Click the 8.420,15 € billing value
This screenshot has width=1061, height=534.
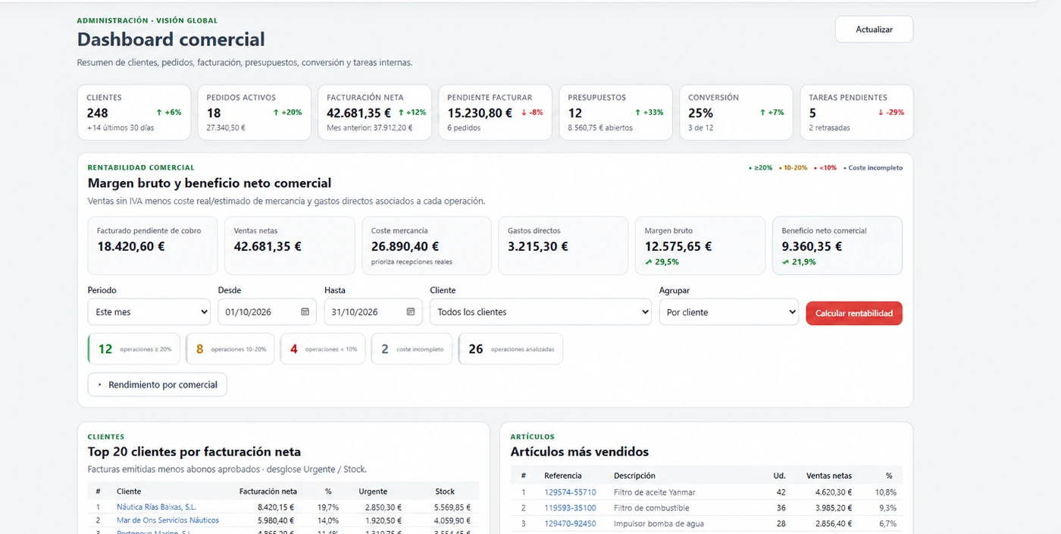tap(276, 507)
